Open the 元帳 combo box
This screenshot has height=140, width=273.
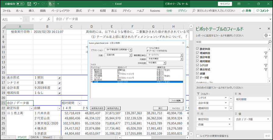click(118, 55)
